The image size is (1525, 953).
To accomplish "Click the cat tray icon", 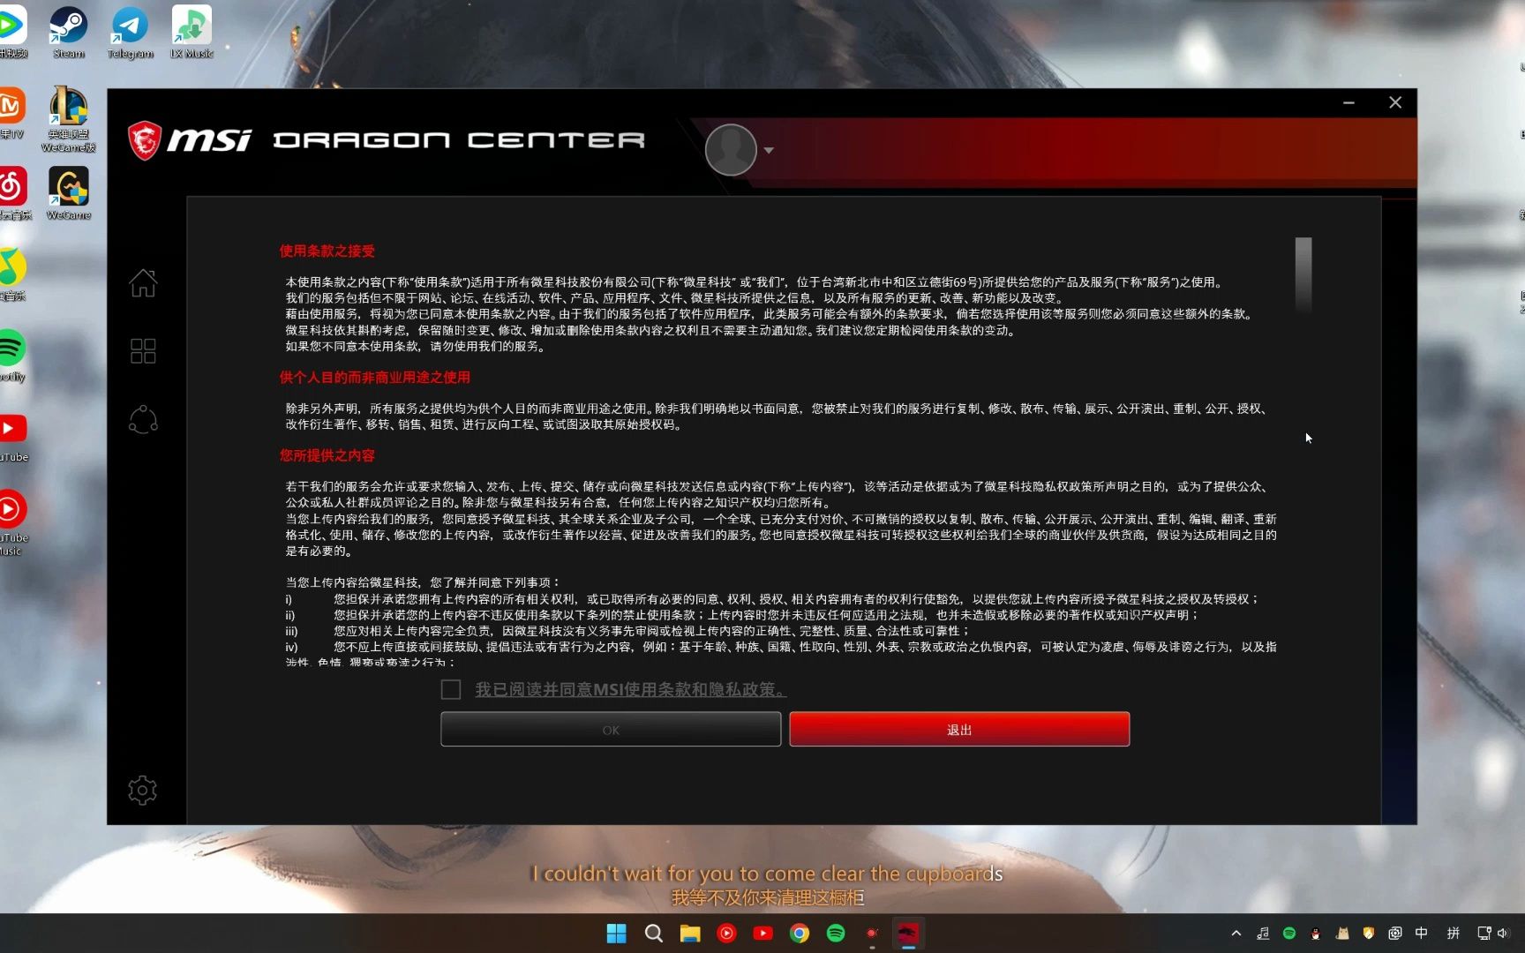I will tap(1342, 934).
